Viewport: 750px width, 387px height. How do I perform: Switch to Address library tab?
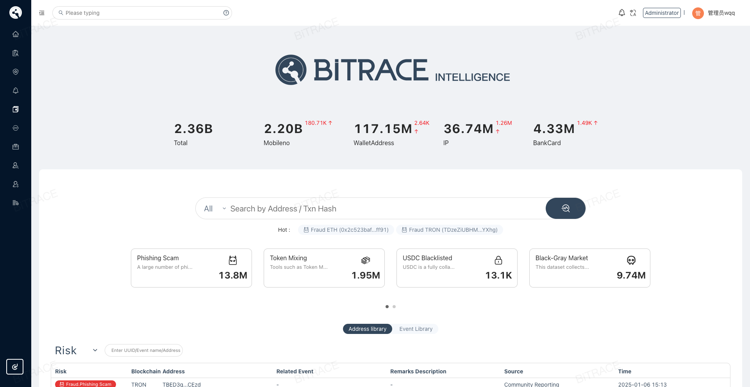(x=368, y=329)
